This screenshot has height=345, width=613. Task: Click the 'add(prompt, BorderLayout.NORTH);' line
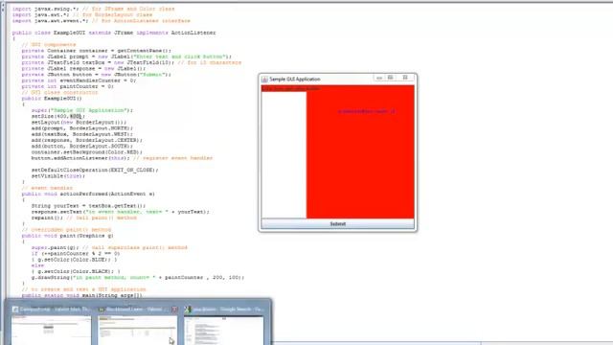82,127
